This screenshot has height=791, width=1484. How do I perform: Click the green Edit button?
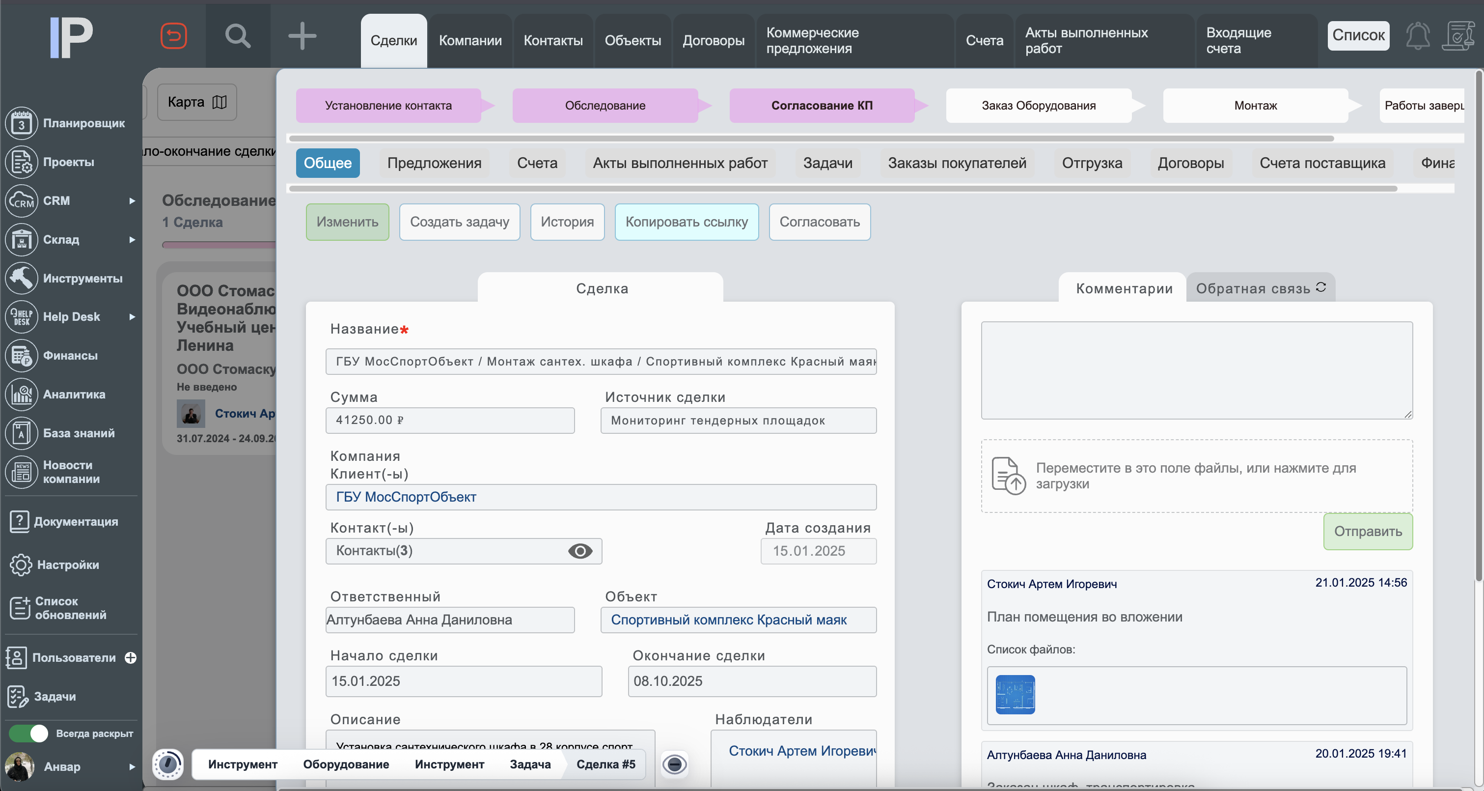point(347,222)
